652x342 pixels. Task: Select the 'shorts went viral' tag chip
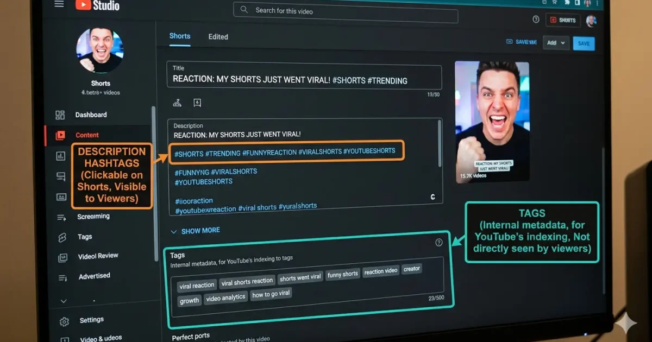click(300, 278)
